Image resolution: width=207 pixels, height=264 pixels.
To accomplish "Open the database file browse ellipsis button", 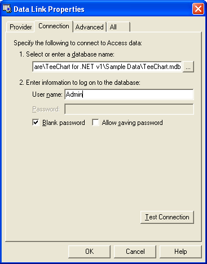I will (188, 67).
